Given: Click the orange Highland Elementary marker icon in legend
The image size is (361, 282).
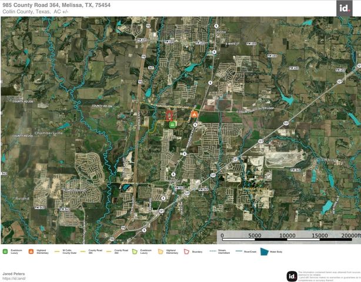Looking at the screenshot, I should click(x=31, y=251).
